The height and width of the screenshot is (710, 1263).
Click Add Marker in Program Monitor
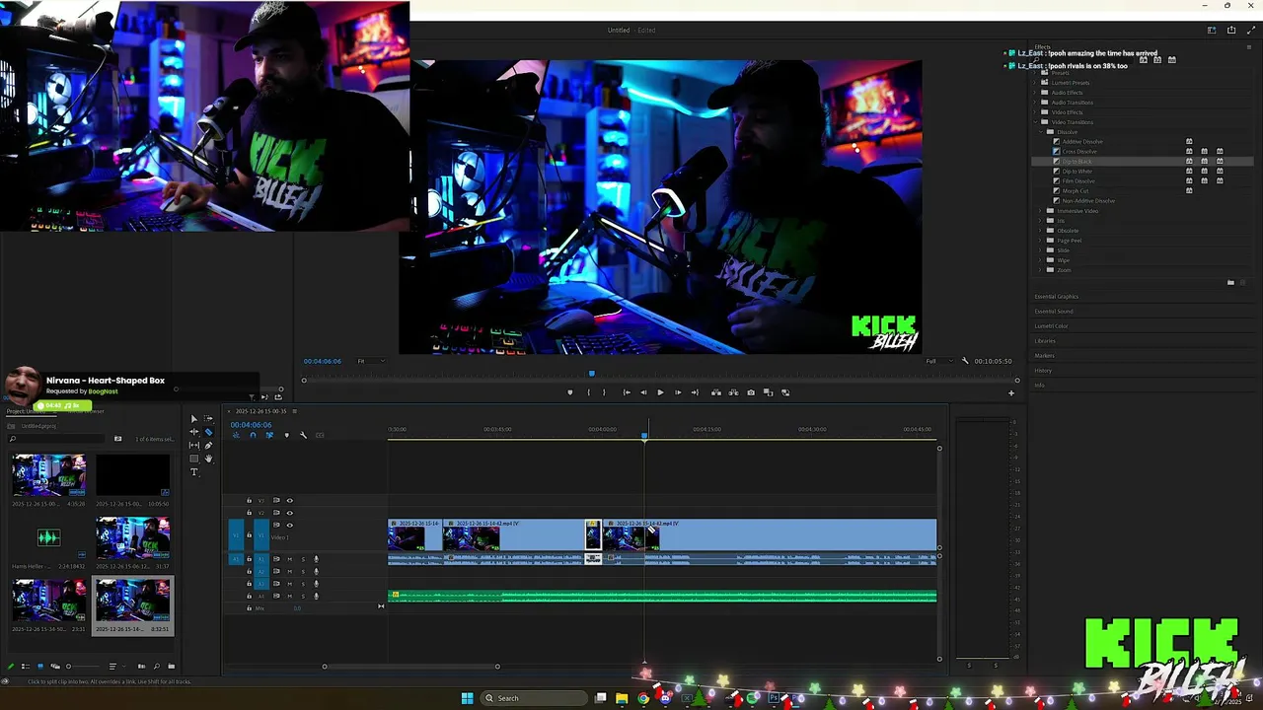click(x=569, y=392)
